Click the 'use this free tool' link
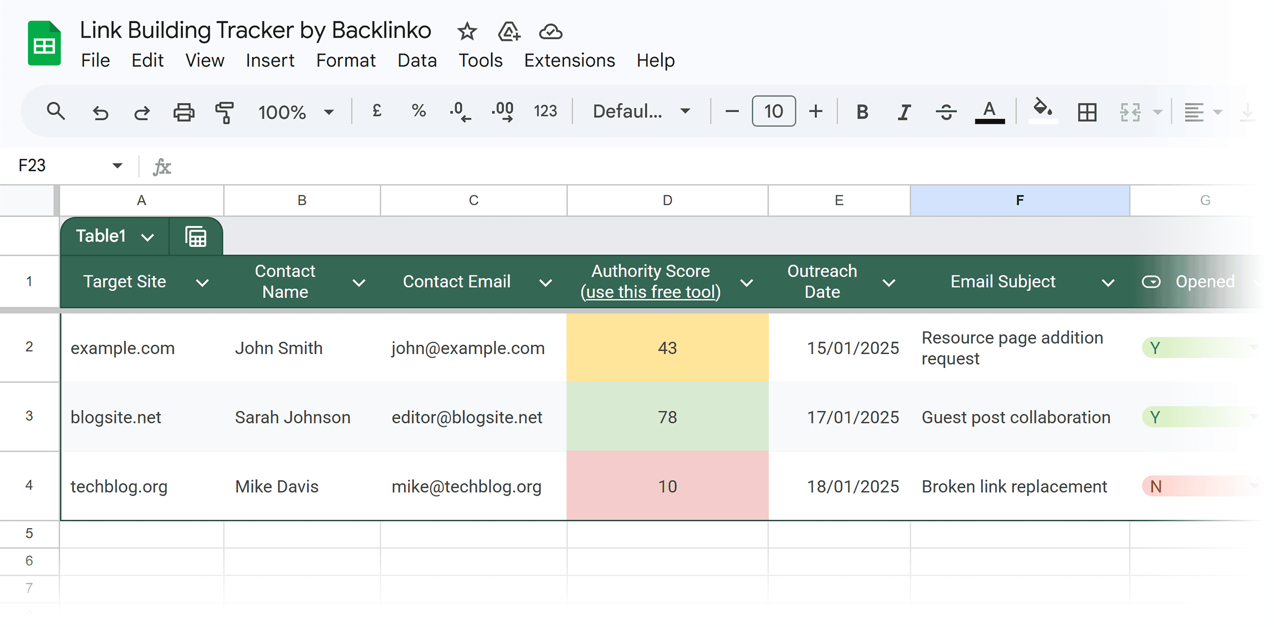The height and width of the screenshot is (627, 1274). [650, 292]
